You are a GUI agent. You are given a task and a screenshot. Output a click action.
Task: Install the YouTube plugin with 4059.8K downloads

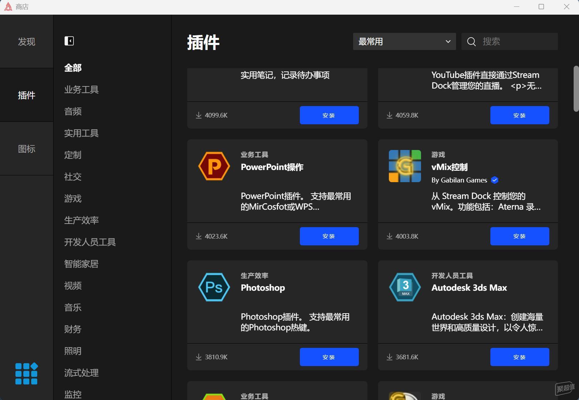pos(520,115)
